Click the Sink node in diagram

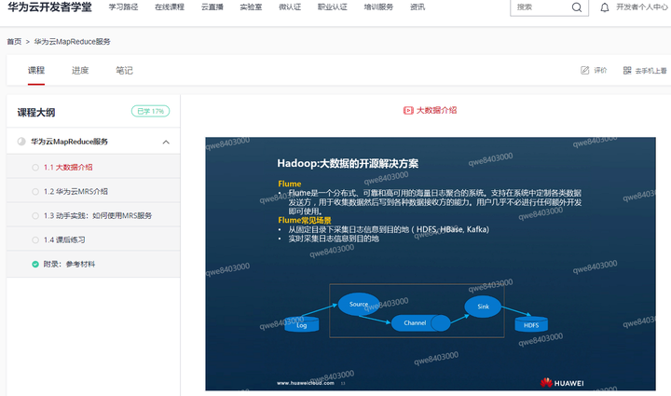(x=483, y=307)
